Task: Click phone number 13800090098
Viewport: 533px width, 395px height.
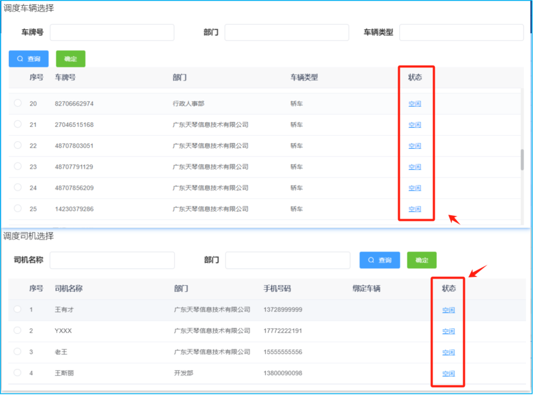Action: (283, 373)
